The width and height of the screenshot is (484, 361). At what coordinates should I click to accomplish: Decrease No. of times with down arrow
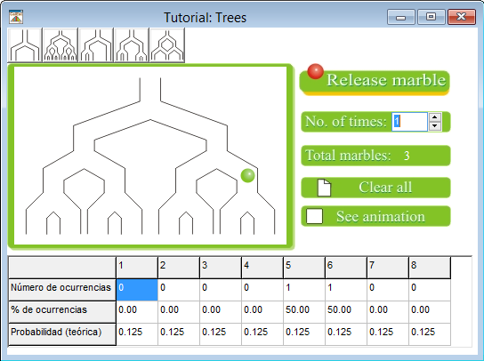pos(435,126)
